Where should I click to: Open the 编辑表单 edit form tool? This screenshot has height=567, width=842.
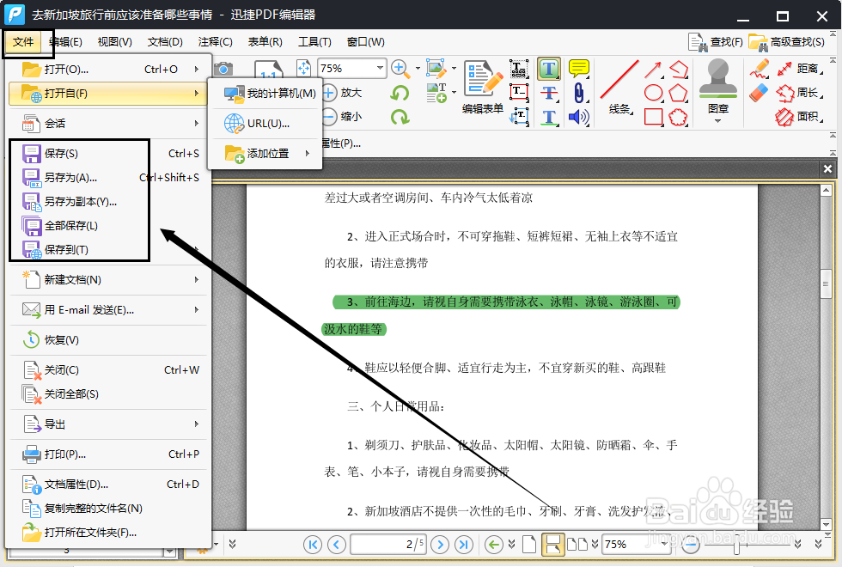coord(483,87)
